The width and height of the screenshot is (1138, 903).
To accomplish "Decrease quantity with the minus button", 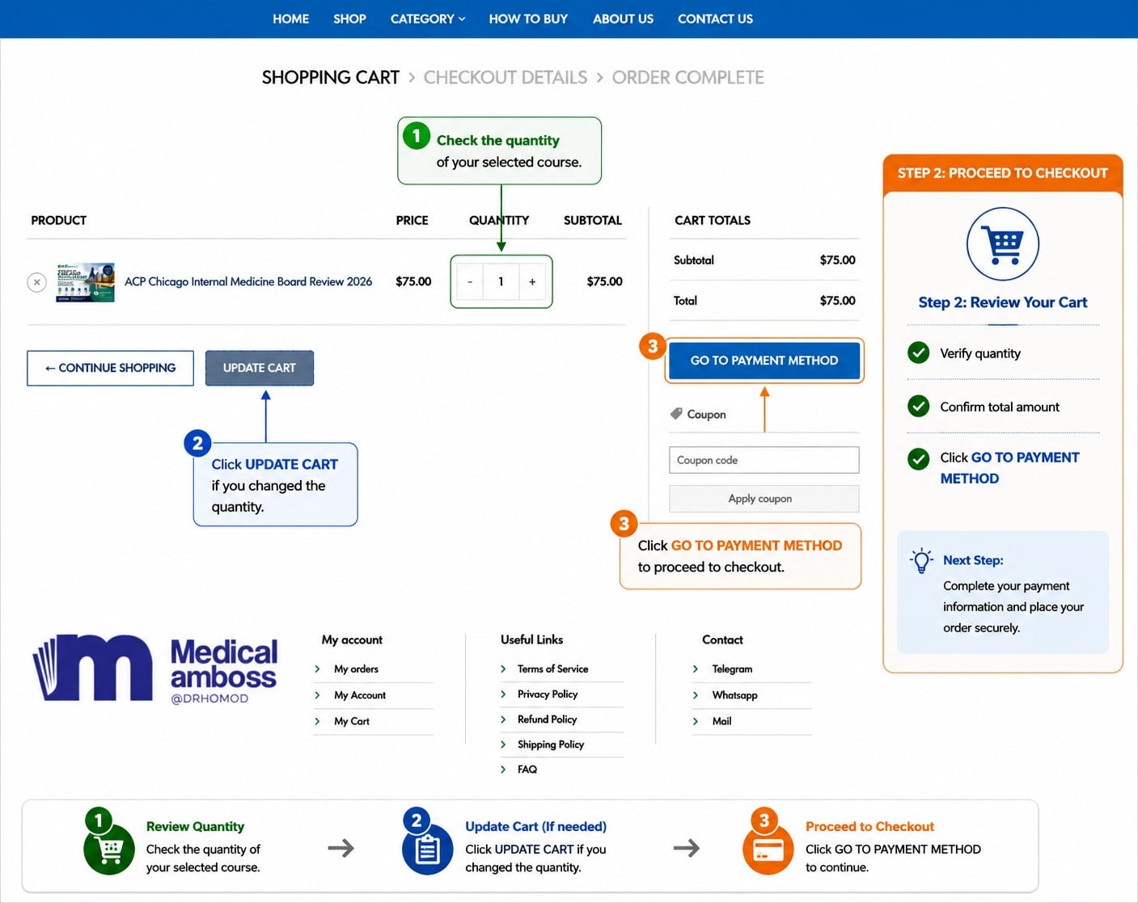I will tap(470, 282).
